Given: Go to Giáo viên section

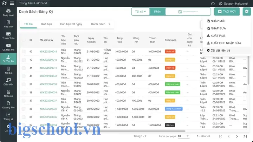Looking at the screenshot, I should point(8,82).
